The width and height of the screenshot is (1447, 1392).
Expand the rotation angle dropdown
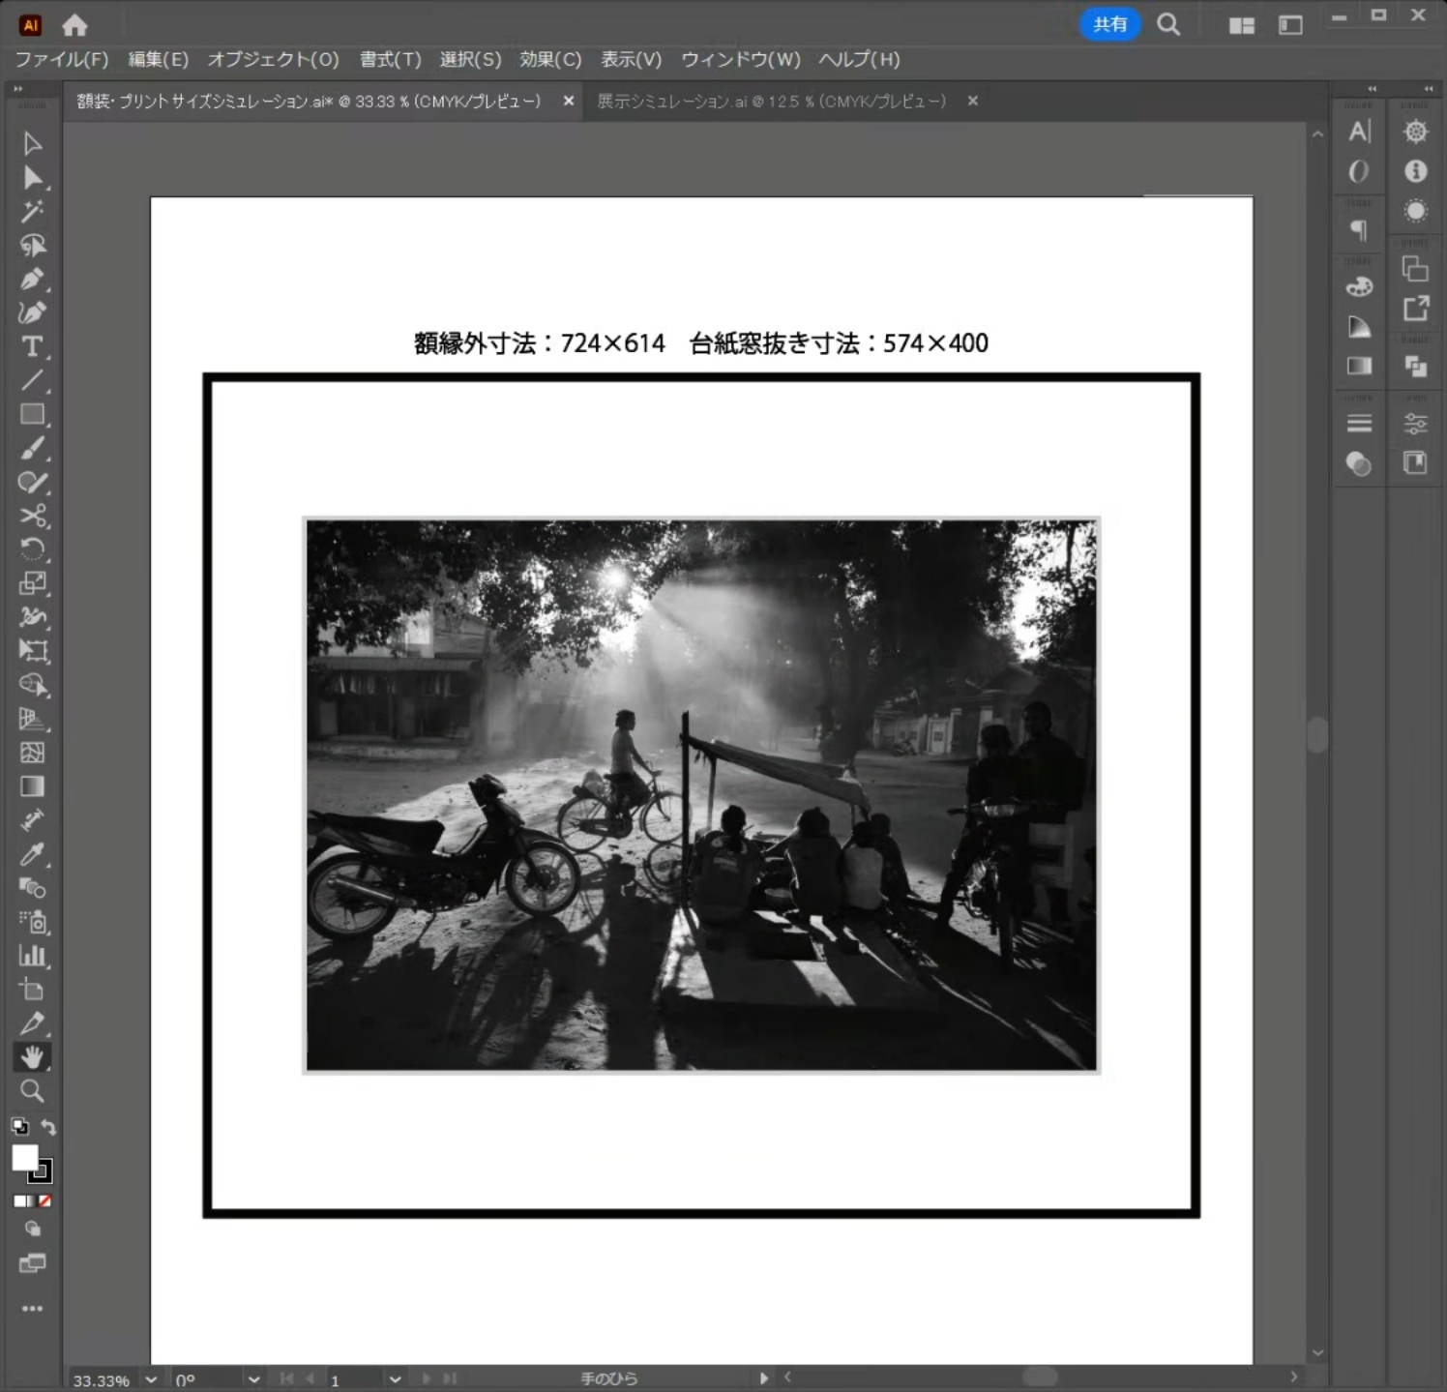[253, 1379]
